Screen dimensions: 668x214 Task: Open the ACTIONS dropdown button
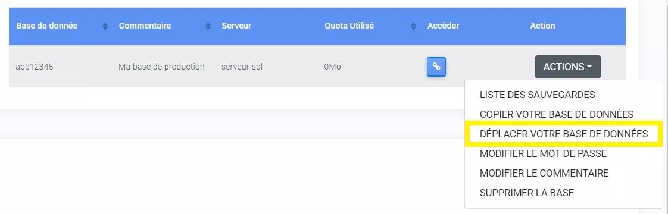[x=568, y=67]
